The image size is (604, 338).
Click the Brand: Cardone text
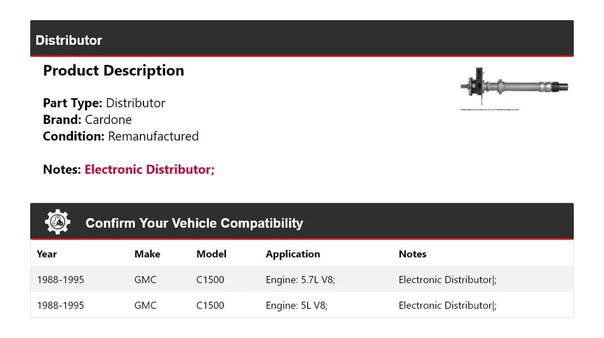pyautogui.click(x=87, y=120)
